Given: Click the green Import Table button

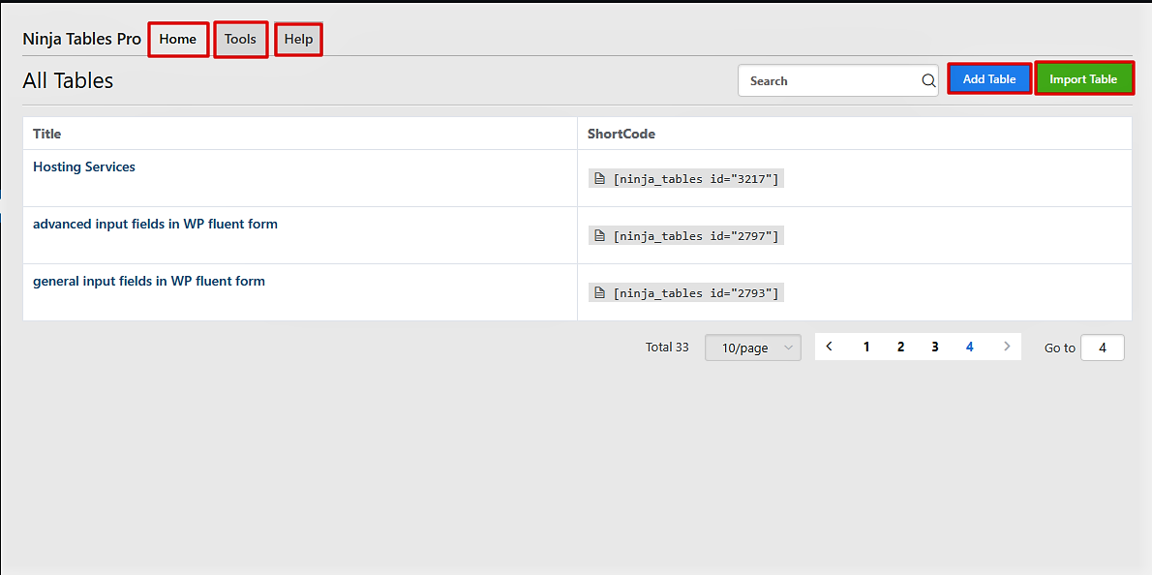Looking at the screenshot, I should 1083,79.
